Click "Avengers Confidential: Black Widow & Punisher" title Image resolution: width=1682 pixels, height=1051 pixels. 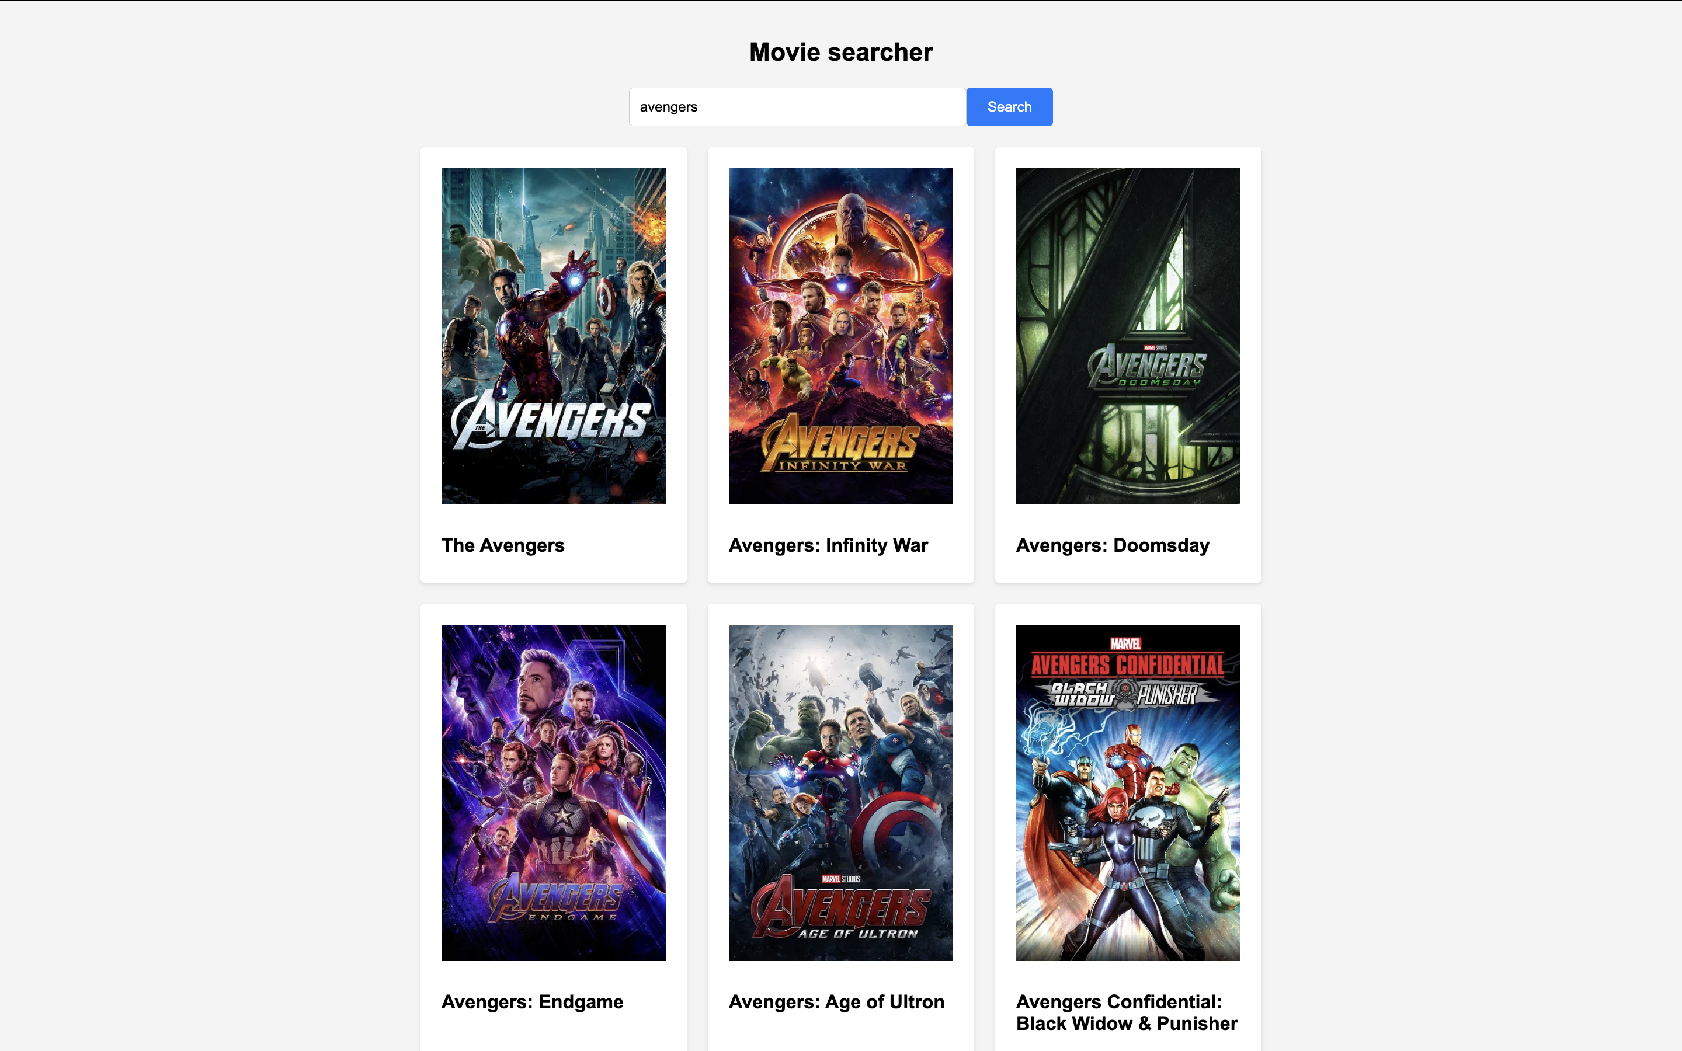1127,1012
